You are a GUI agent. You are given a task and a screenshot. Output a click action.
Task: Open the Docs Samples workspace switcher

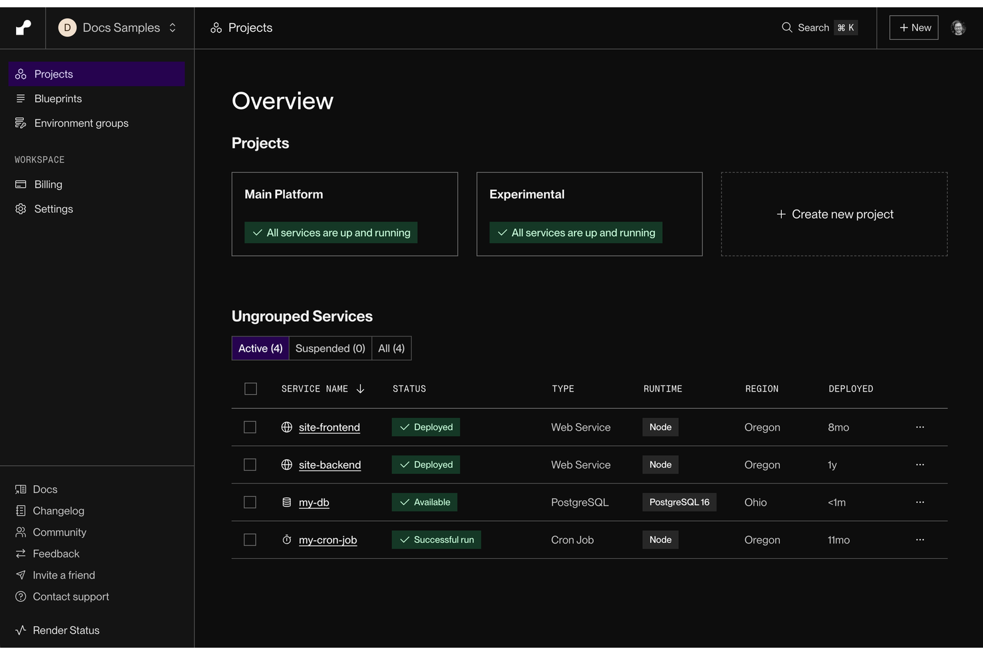tap(119, 27)
